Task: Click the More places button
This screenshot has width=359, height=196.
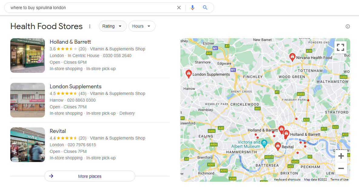Action: pos(90,176)
